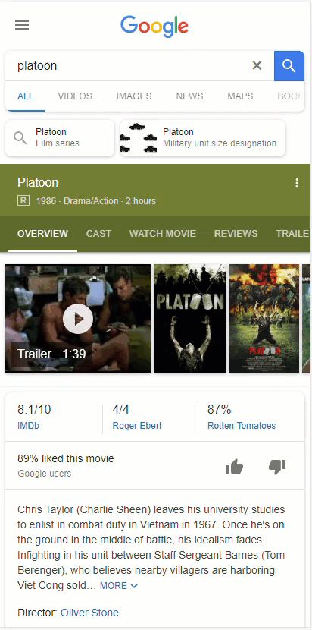
Task: Follow the Oliver Stone director link
Action: pos(89,613)
